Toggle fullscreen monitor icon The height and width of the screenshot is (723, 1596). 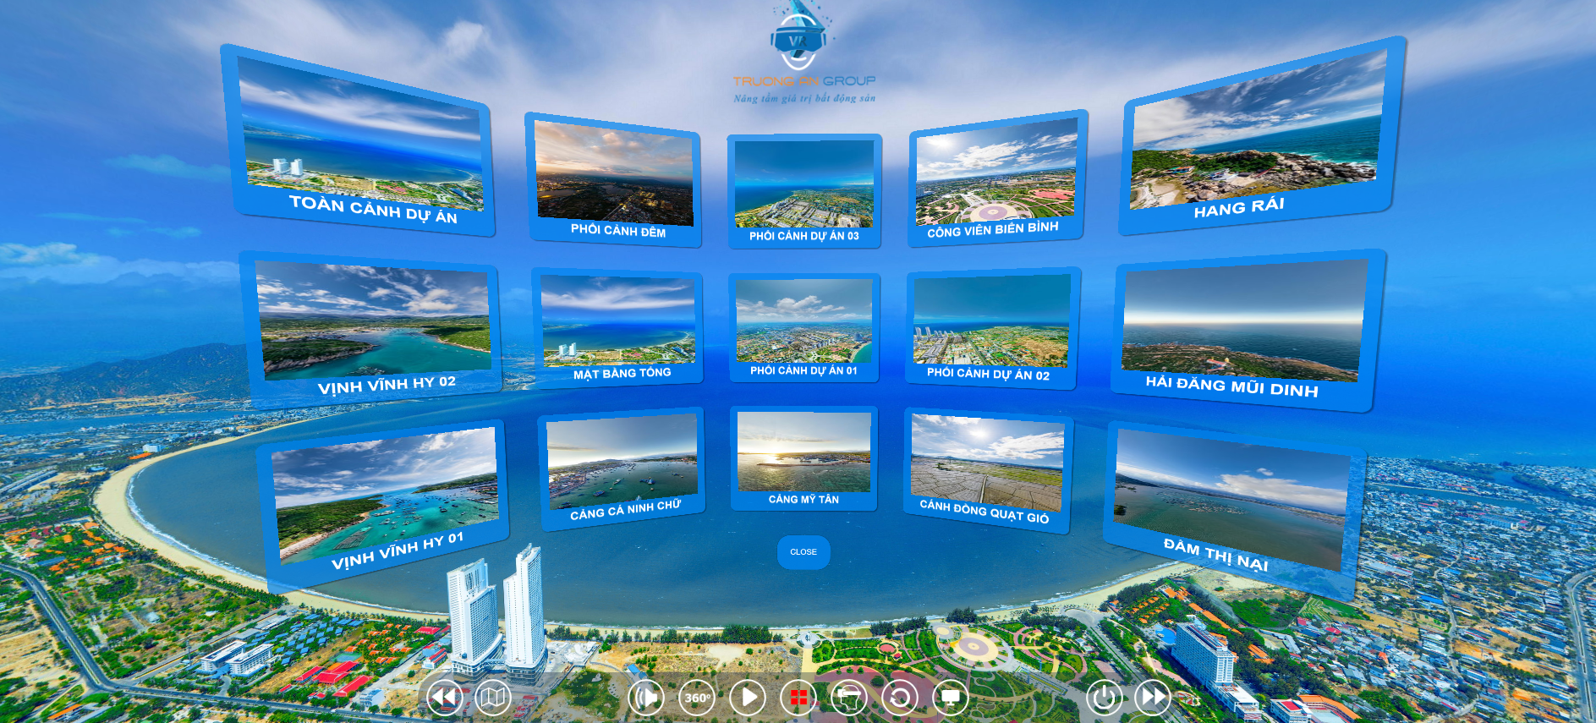pos(951,698)
